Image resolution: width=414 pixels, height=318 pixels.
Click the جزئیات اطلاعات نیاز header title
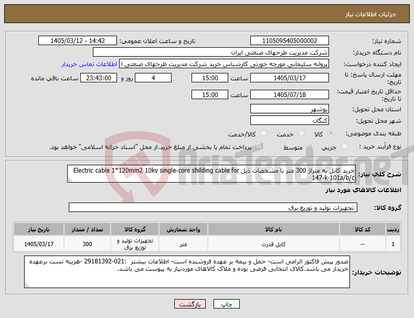click(x=370, y=14)
